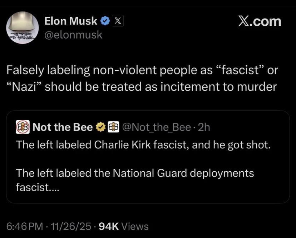
Task: Click the 6:46 PM post time
Action: click(x=24, y=226)
